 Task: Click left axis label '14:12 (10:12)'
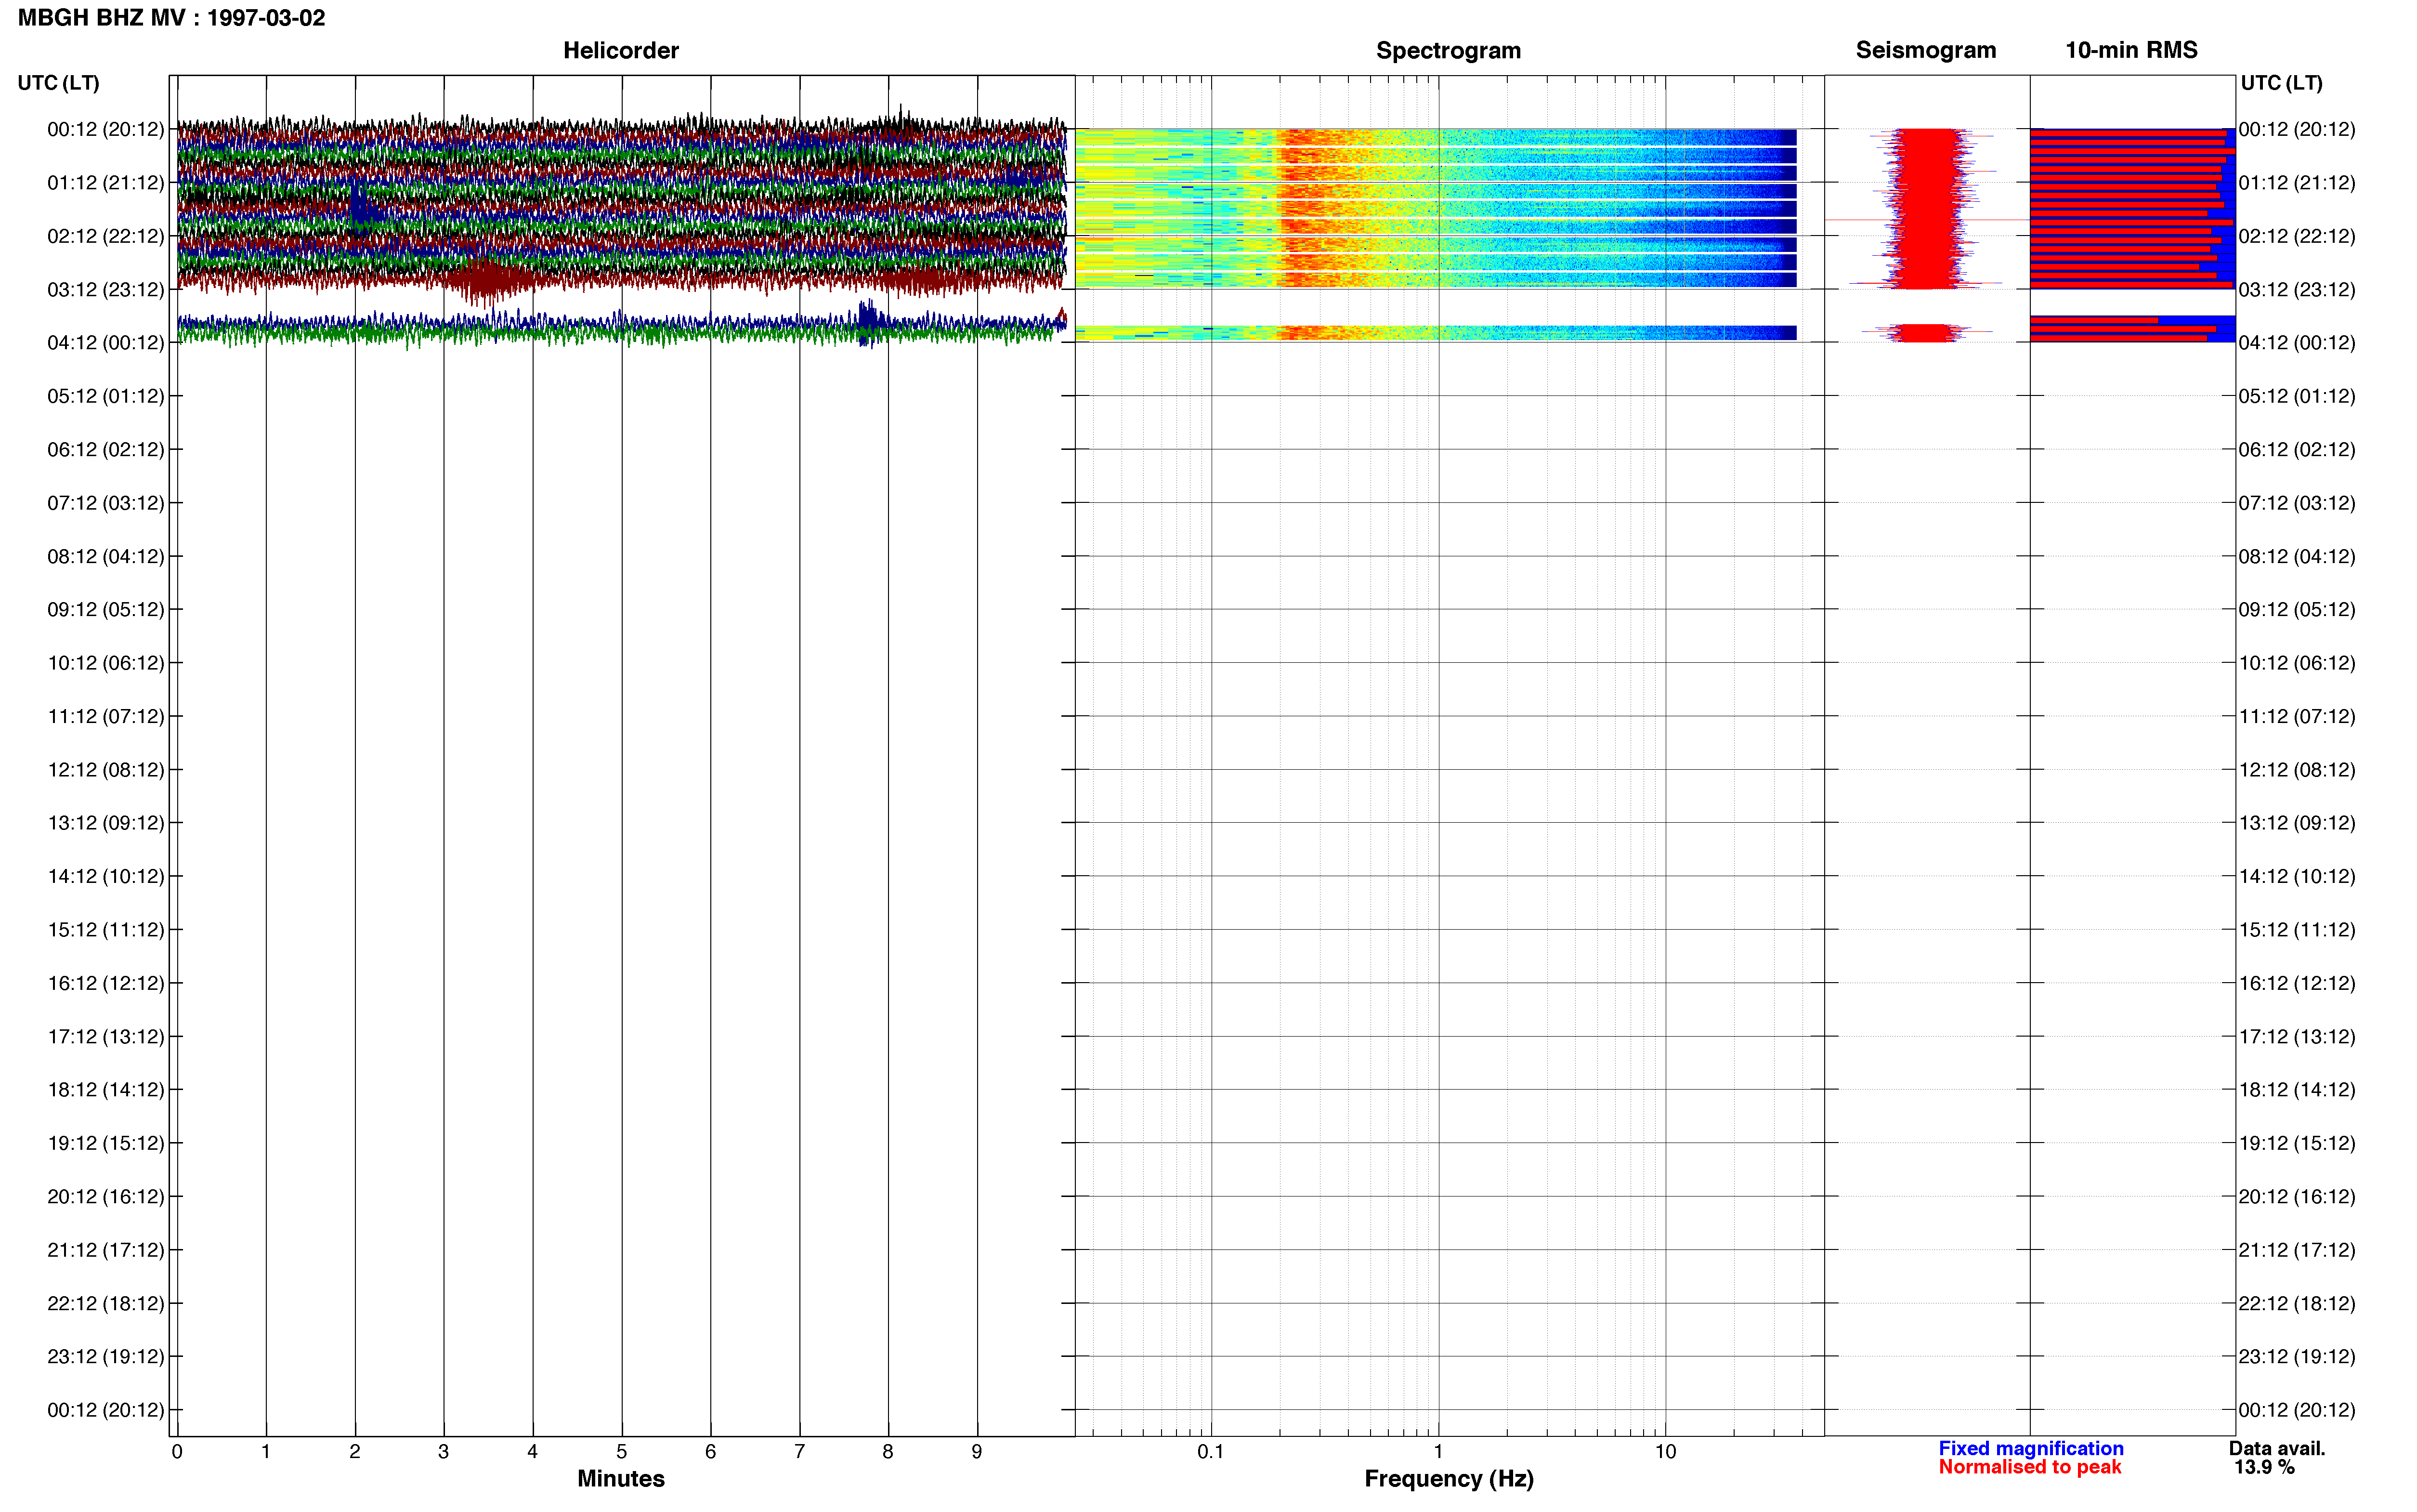click(106, 876)
